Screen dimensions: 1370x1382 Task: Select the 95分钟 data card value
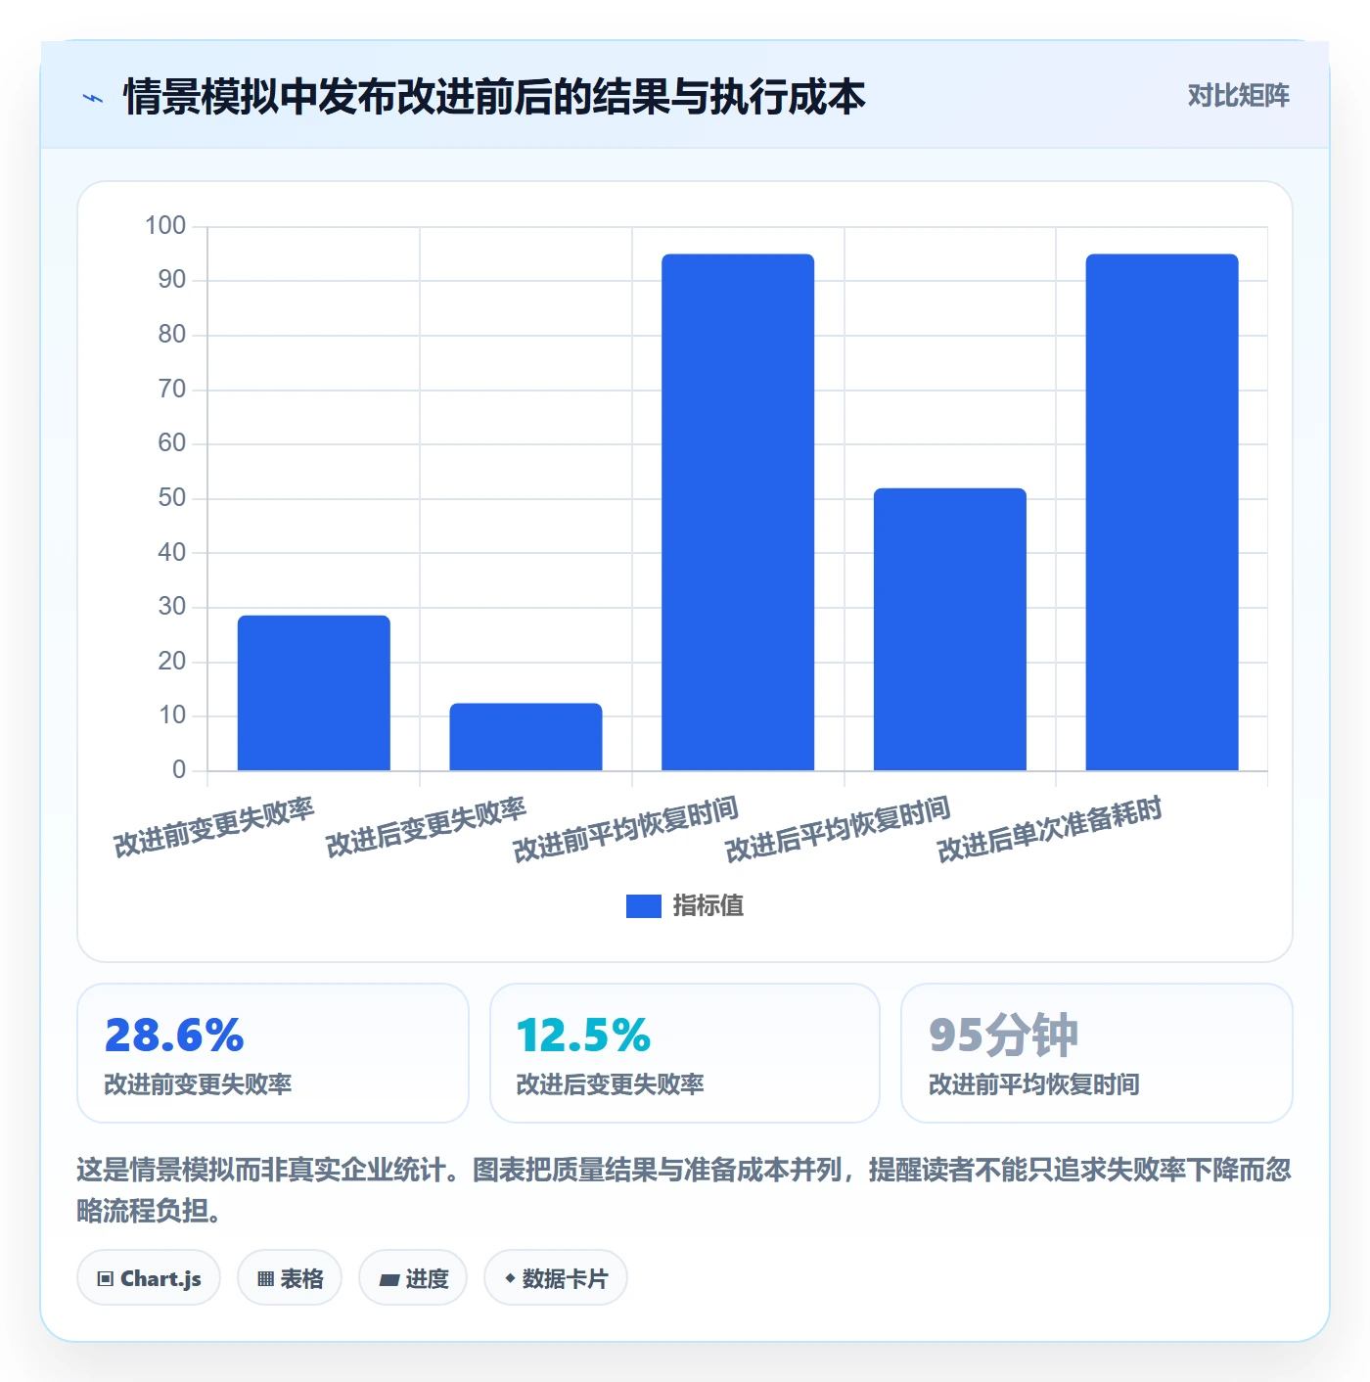1004,1036
